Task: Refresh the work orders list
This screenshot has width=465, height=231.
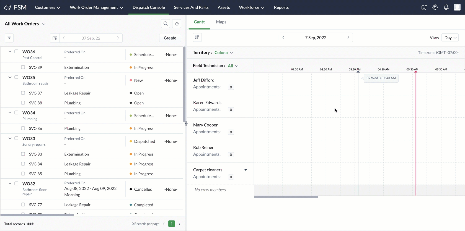Action: pos(177,24)
